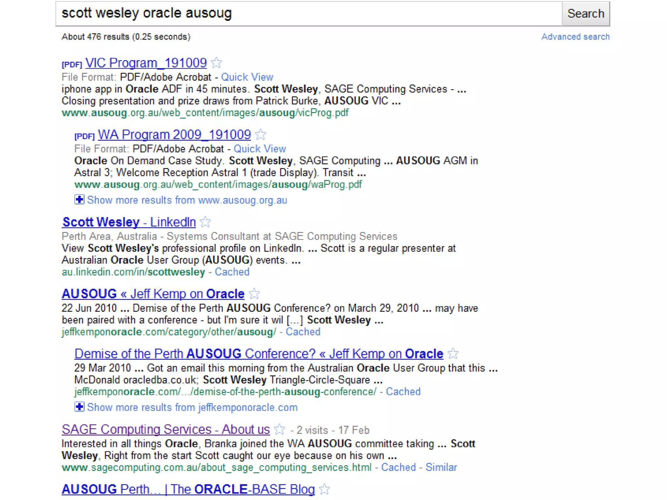Screen dimensions: 667x500
Task: Click the Search button
Action: (x=586, y=14)
